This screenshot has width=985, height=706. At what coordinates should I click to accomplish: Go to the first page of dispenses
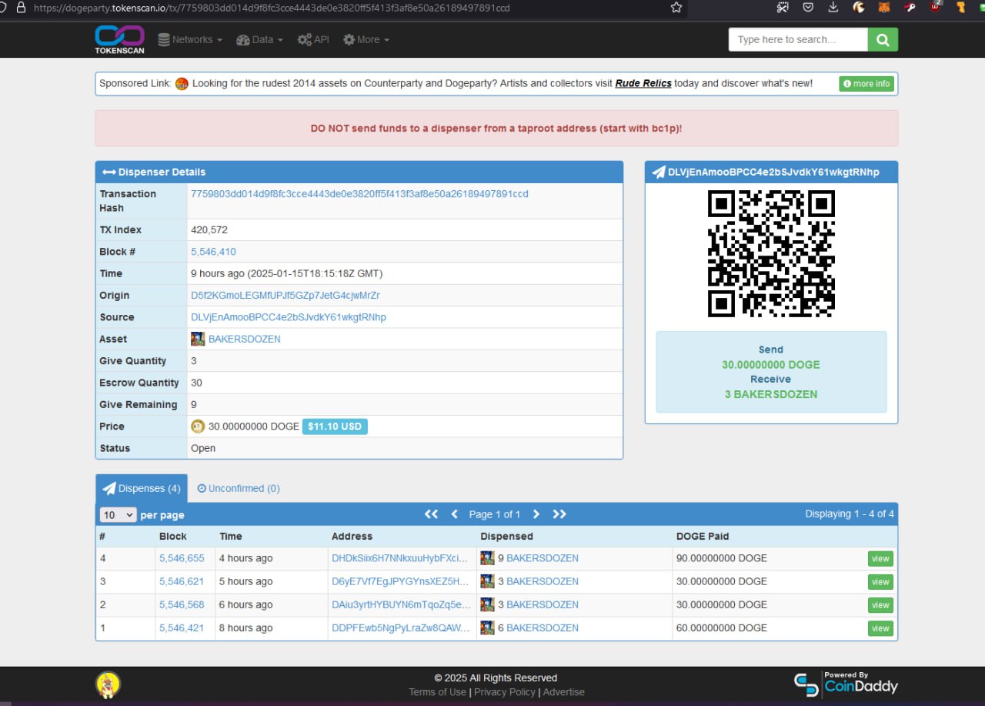click(x=431, y=514)
